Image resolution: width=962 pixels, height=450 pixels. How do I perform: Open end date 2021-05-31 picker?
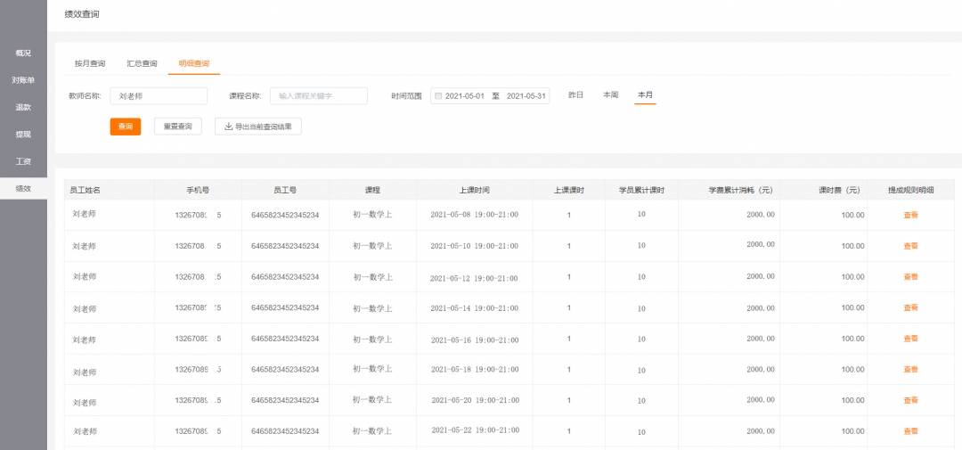coord(526,96)
